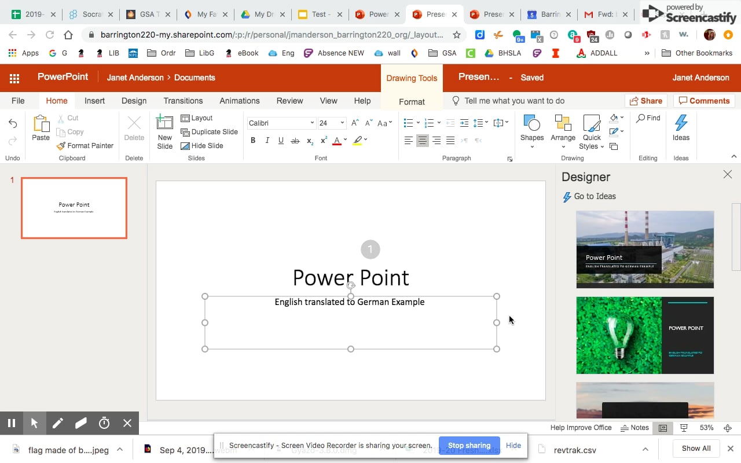Image resolution: width=741 pixels, height=463 pixels.
Task: Align text right
Action: pos(436,141)
